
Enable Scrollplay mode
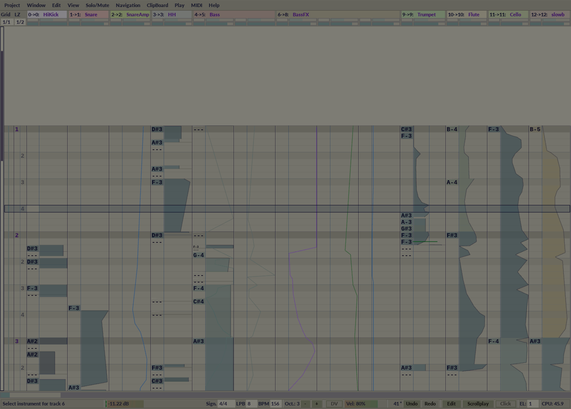478,404
